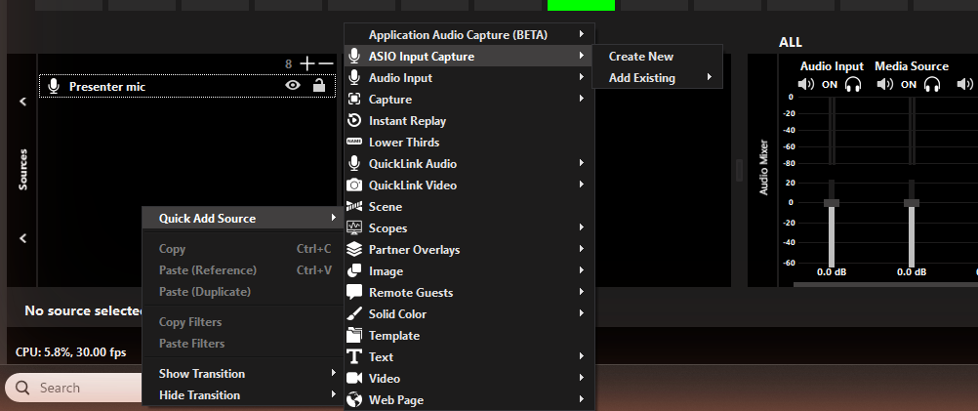Toggle the Media Source ON label
Image resolution: width=978 pixels, height=411 pixels.
909,85
